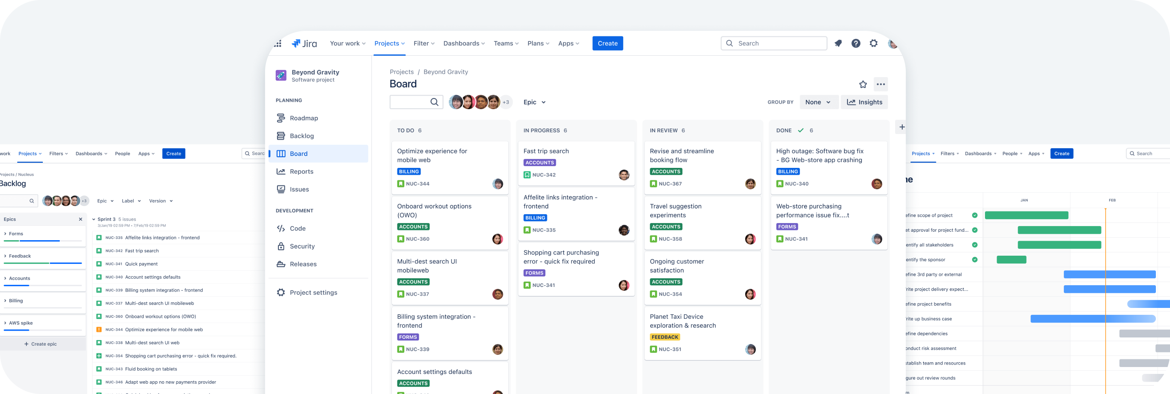Close the Epics panel in Backlog window
This screenshot has height=394, width=1170.
(81, 219)
